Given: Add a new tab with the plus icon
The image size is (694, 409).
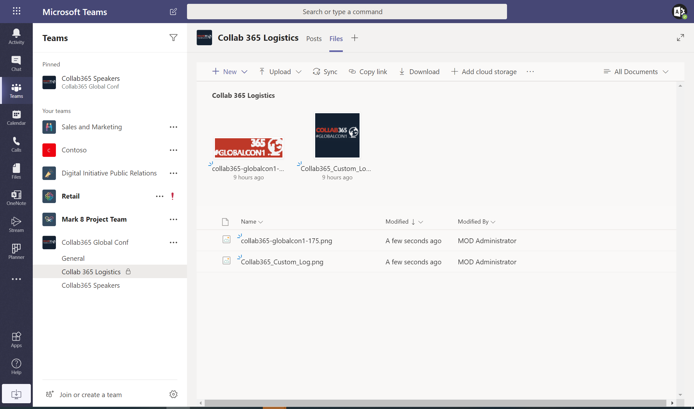Looking at the screenshot, I should [354, 38].
